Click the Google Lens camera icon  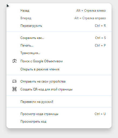click(15, 61)
